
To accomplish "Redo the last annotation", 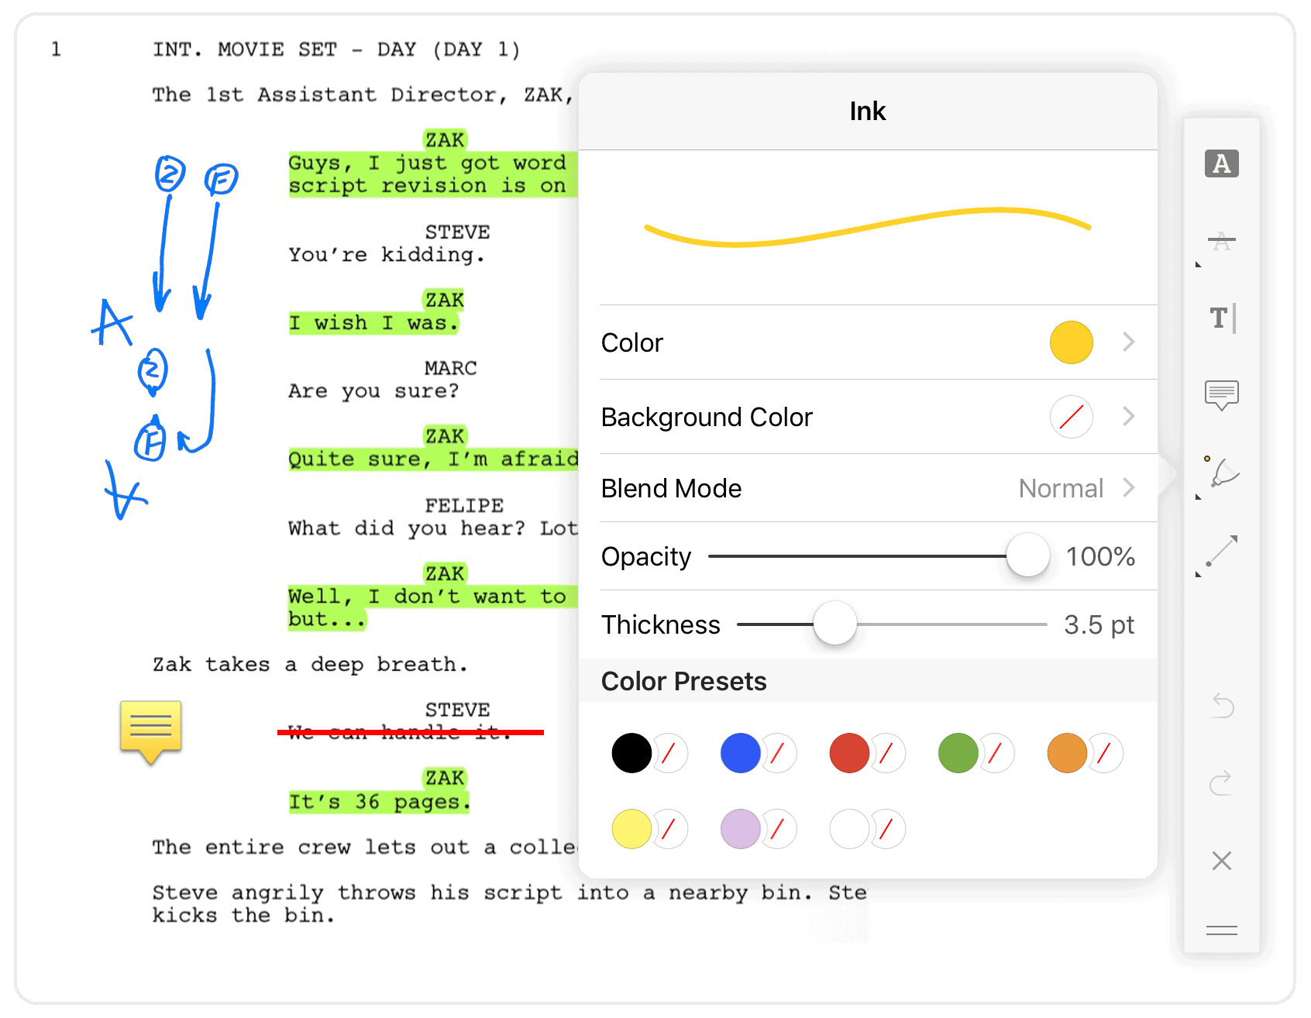I will 1222,782.
